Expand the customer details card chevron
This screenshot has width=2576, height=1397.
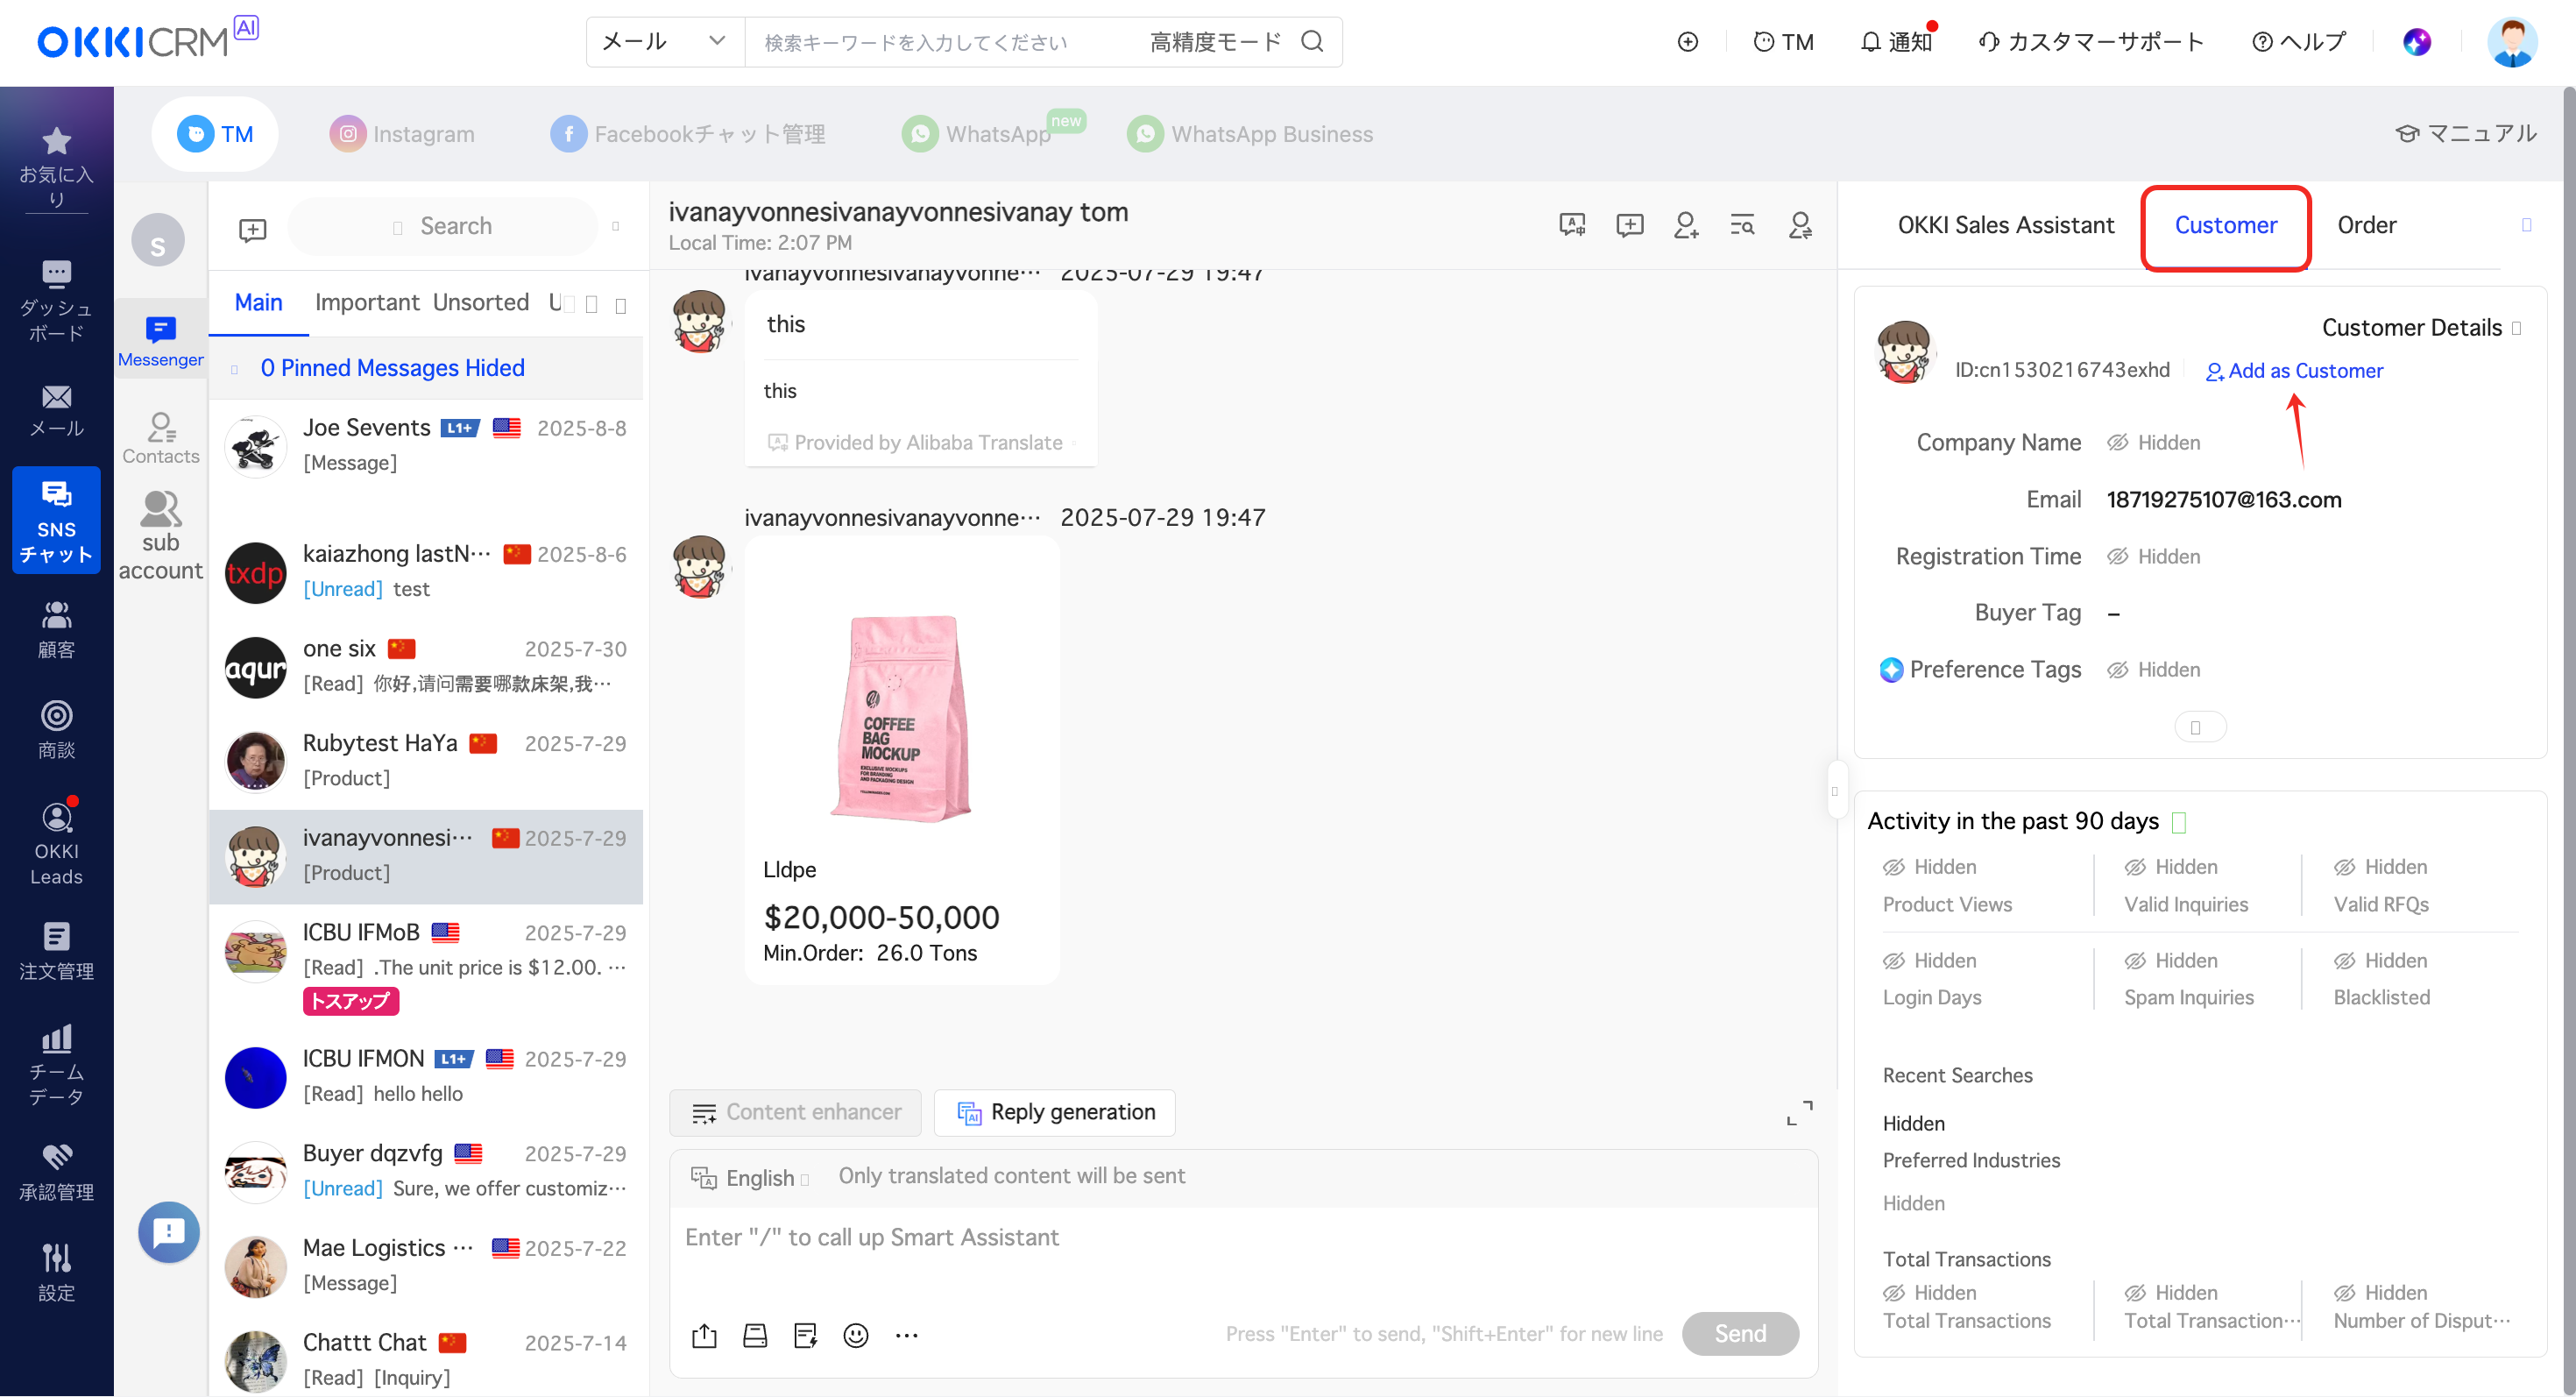pos(2200,727)
